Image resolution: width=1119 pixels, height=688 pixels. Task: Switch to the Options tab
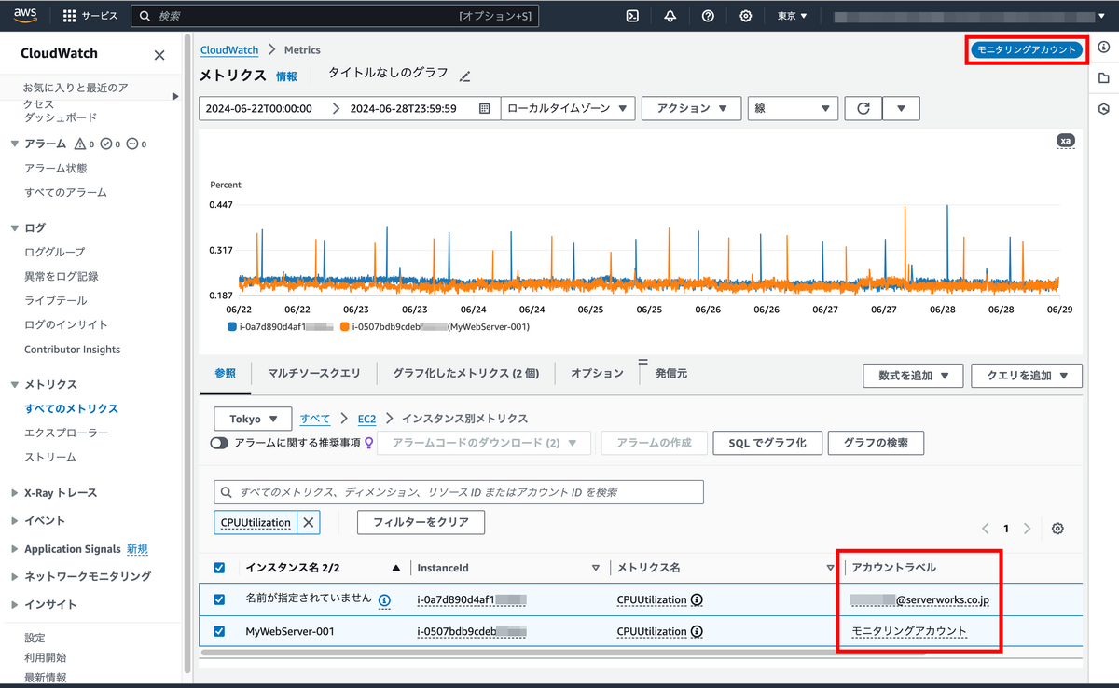click(597, 373)
